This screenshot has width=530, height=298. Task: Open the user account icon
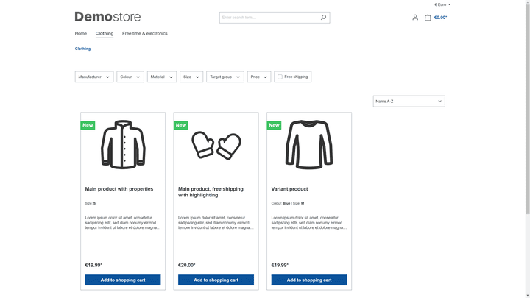pos(415,18)
